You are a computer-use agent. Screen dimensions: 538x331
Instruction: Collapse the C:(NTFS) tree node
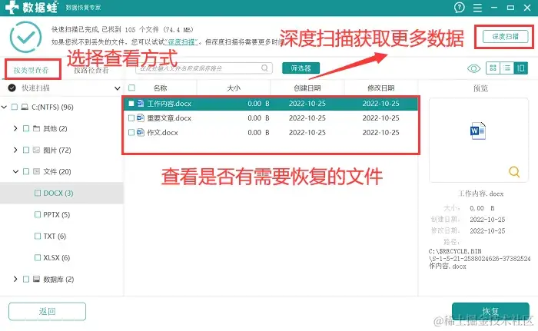pos(4,107)
